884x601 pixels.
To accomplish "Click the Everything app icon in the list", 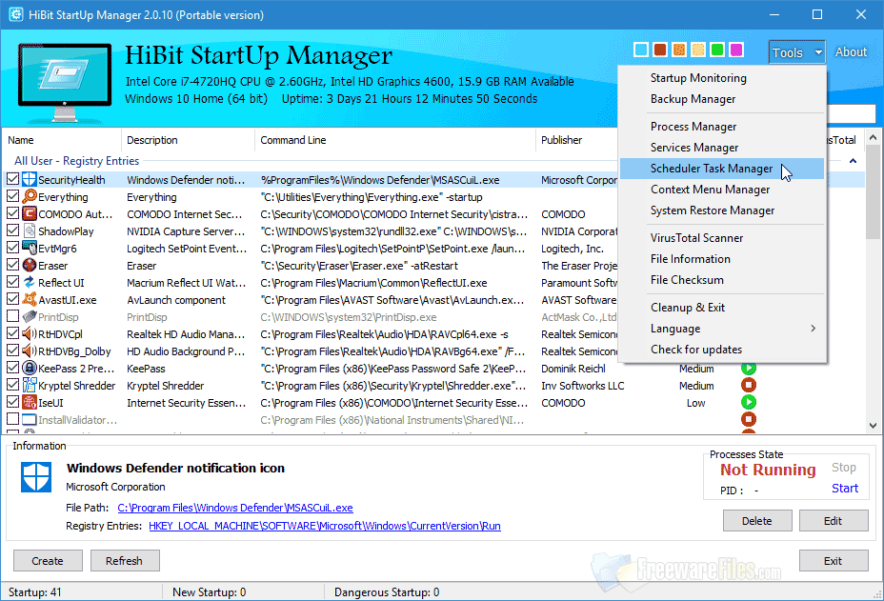I will click(30, 196).
